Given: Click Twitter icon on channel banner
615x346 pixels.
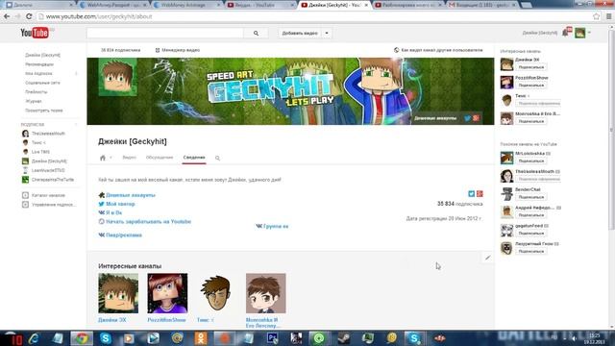Looking at the screenshot, I should click(x=468, y=118).
